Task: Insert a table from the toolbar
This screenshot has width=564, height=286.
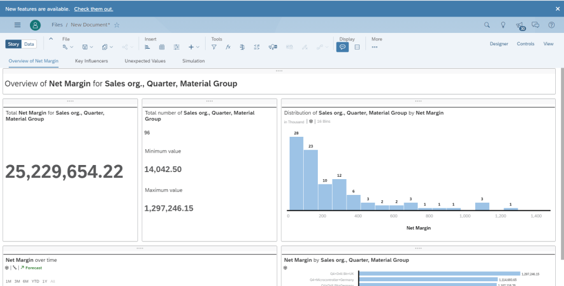Action: point(162,47)
